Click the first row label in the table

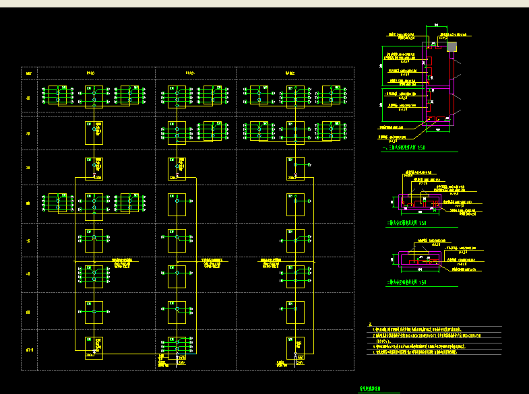click(x=28, y=97)
